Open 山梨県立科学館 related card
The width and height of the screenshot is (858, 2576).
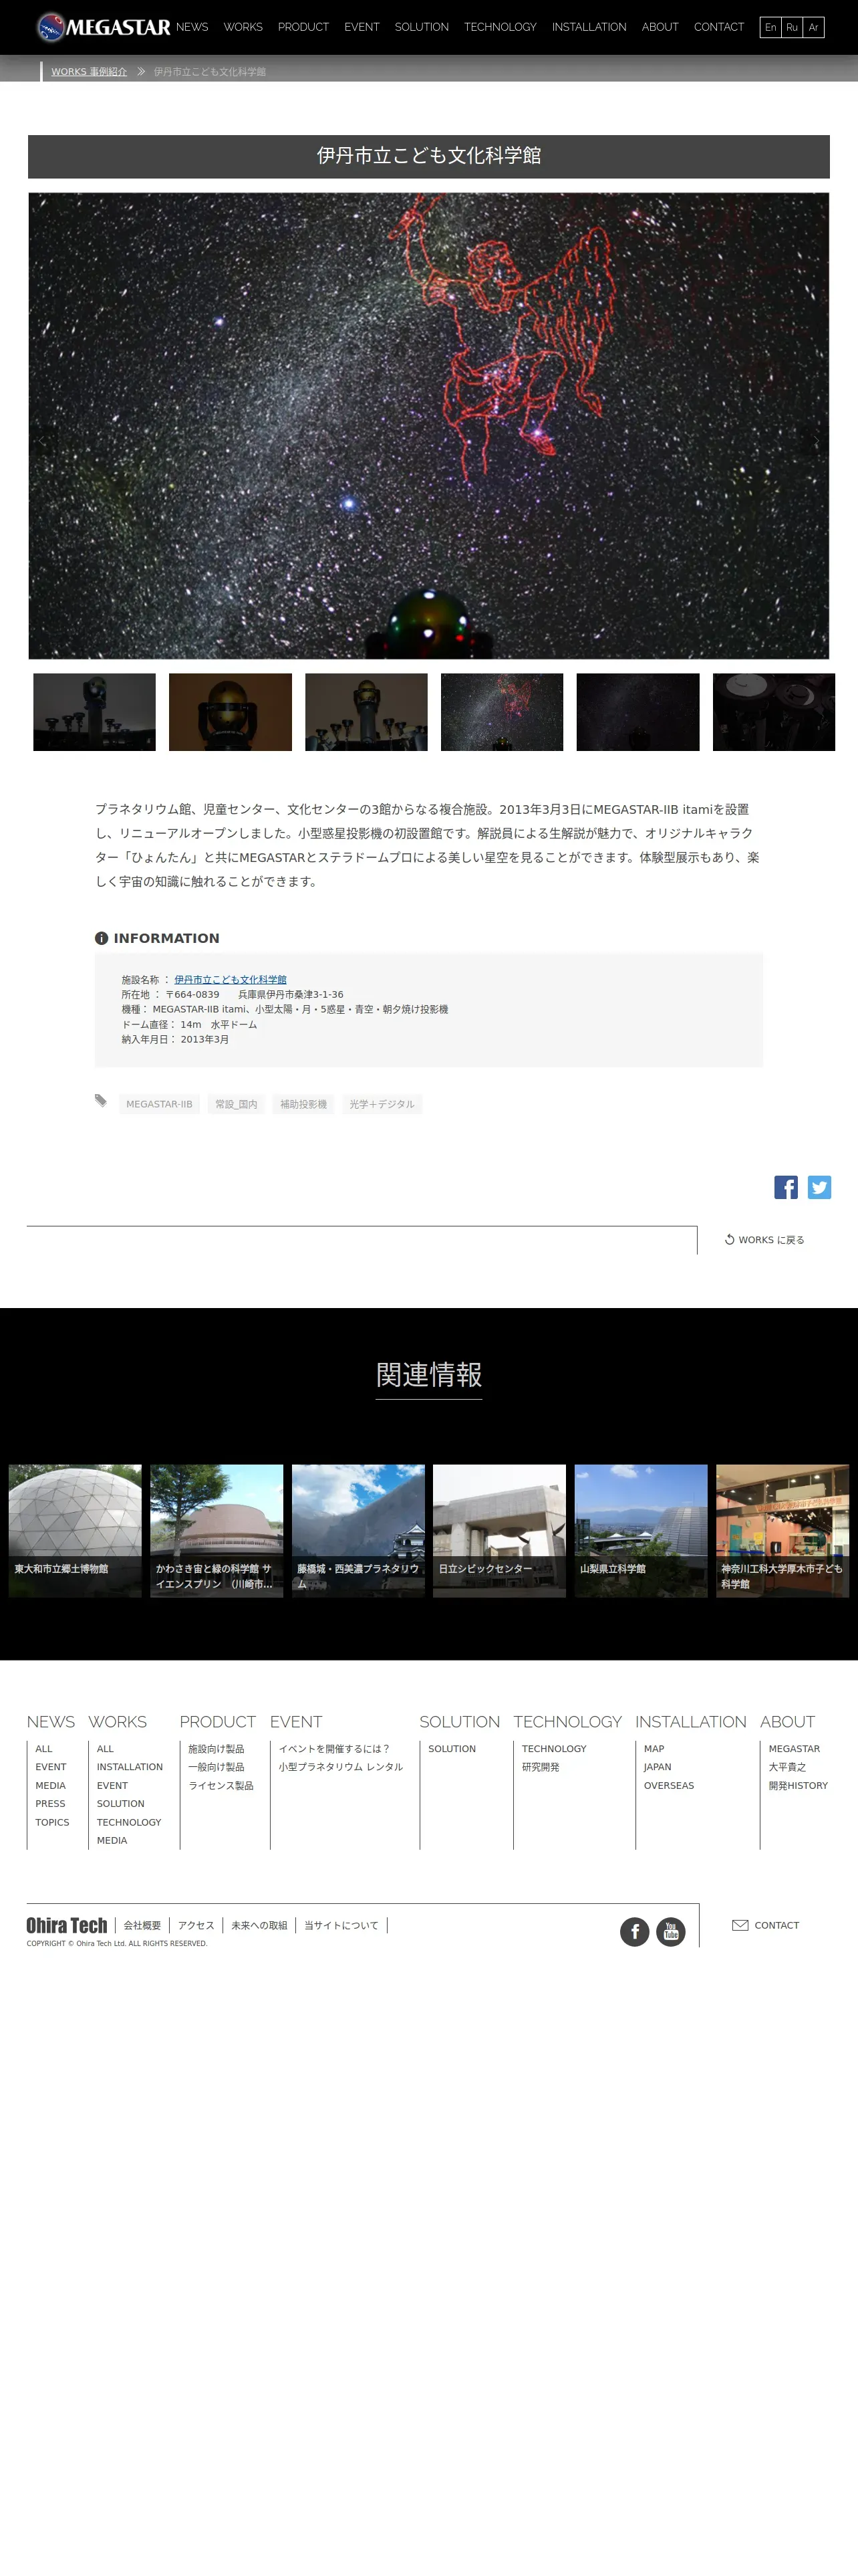click(641, 1531)
